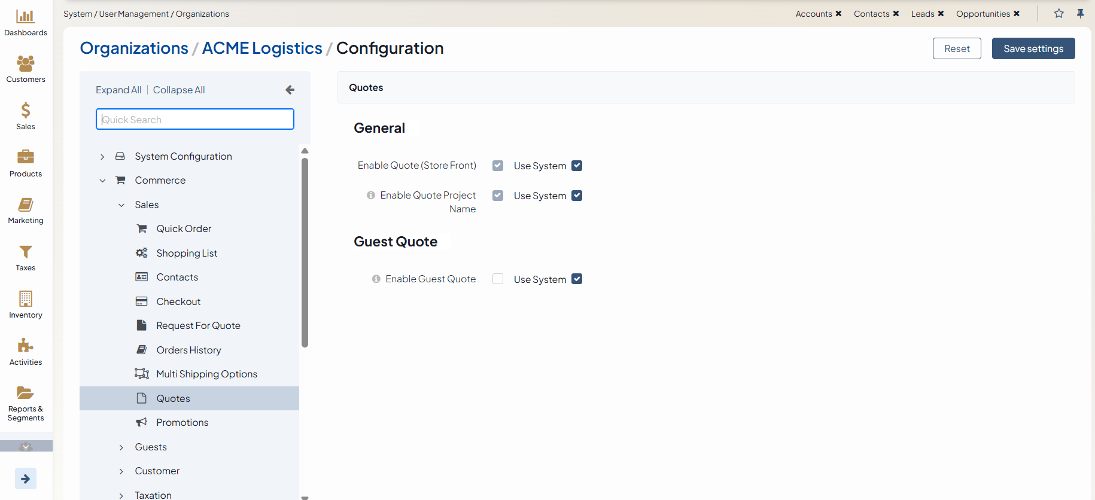Click the Taxes funnel icon
Image resolution: width=1095 pixels, height=500 pixels.
coord(25,252)
